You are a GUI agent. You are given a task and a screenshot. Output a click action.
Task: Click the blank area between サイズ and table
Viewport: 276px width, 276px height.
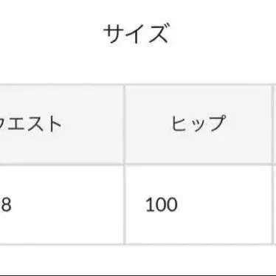pyautogui.click(x=138, y=64)
